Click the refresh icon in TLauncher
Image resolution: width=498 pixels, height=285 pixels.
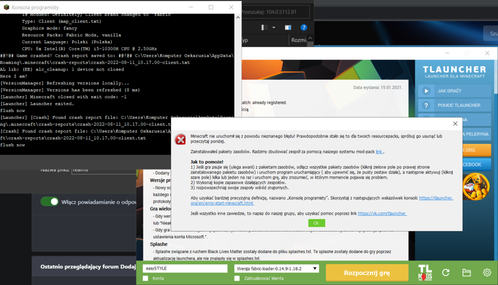point(446,273)
